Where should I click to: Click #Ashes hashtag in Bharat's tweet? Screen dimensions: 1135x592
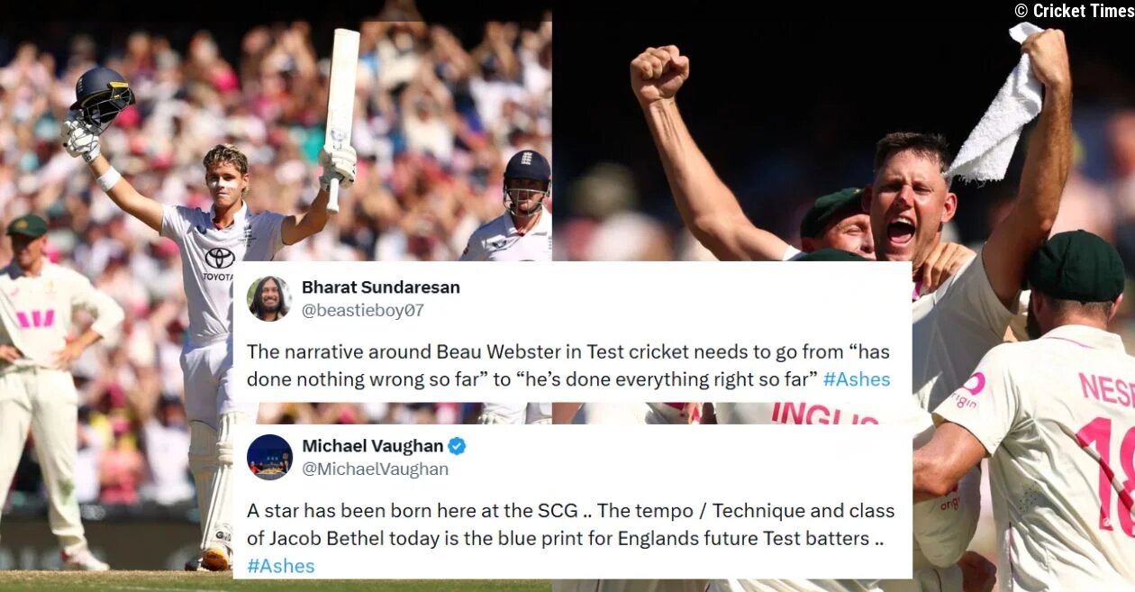point(857,379)
